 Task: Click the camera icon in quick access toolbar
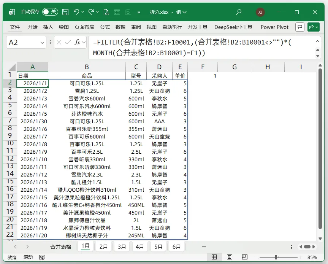(128, 12)
